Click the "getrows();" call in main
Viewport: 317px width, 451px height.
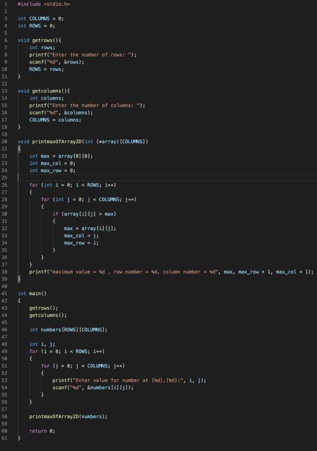pos(43,308)
